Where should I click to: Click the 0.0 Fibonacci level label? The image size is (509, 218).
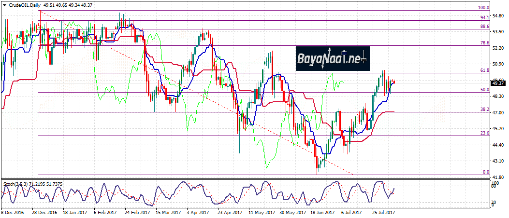(486, 172)
